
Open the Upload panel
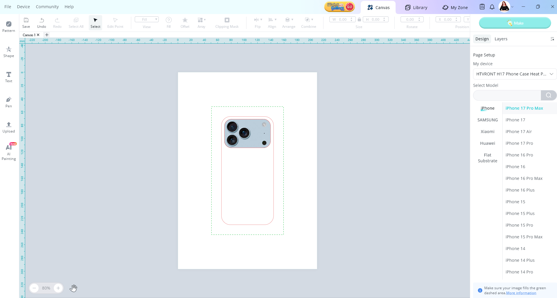[9, 127]
